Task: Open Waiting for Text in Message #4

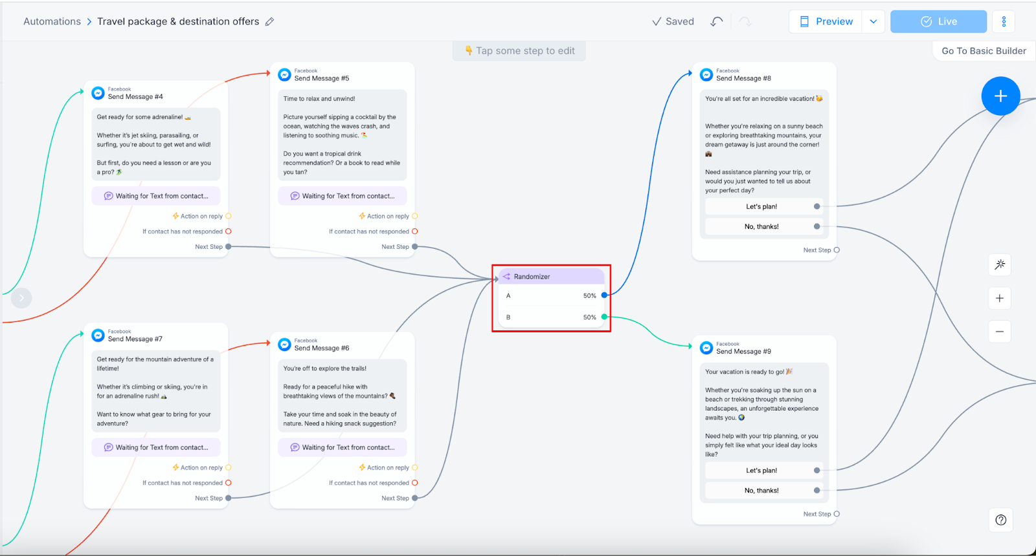Action: (x=156, y=196)
